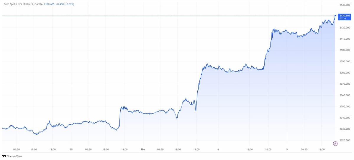Select the 2130.605 price value in the header

49,4
